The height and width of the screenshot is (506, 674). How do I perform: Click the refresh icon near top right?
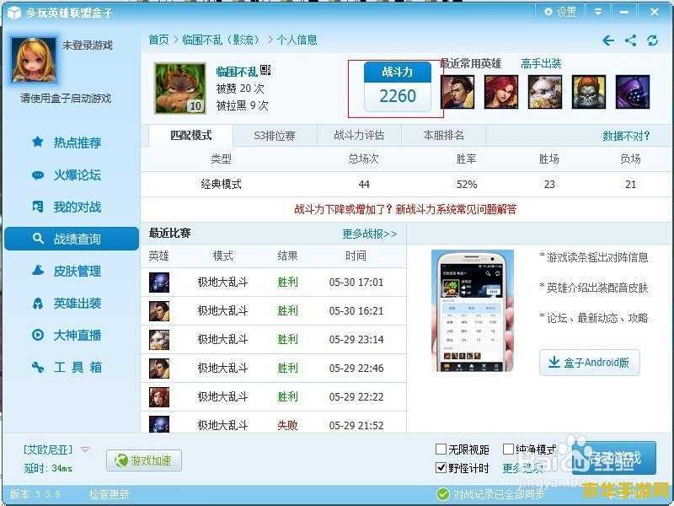(653, 40)
